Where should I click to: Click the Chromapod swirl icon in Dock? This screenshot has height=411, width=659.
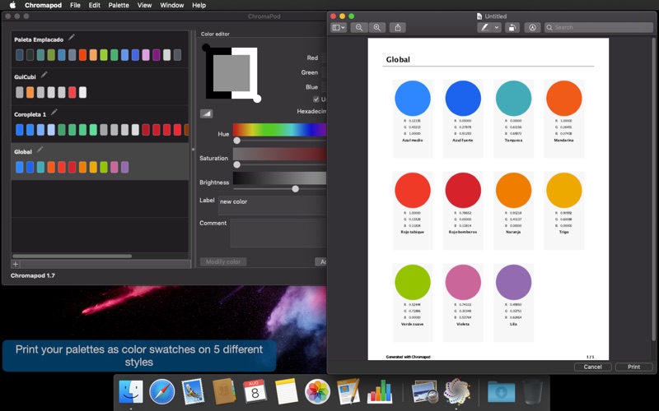(x=457, y=392)
